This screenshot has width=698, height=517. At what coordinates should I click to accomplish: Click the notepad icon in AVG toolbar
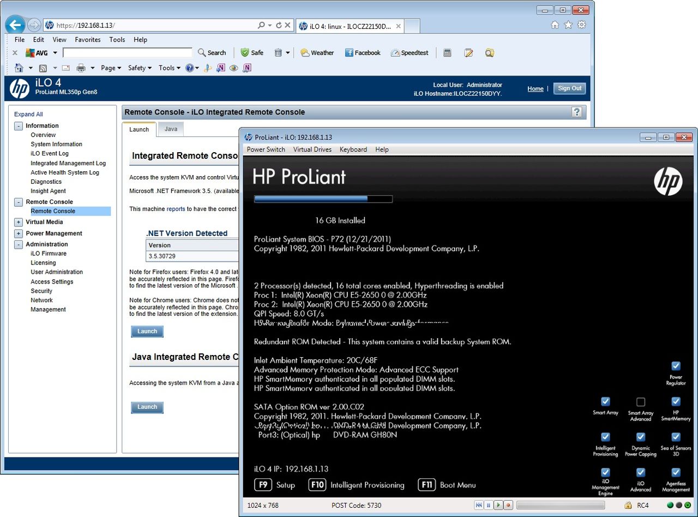tap(468, 53)
